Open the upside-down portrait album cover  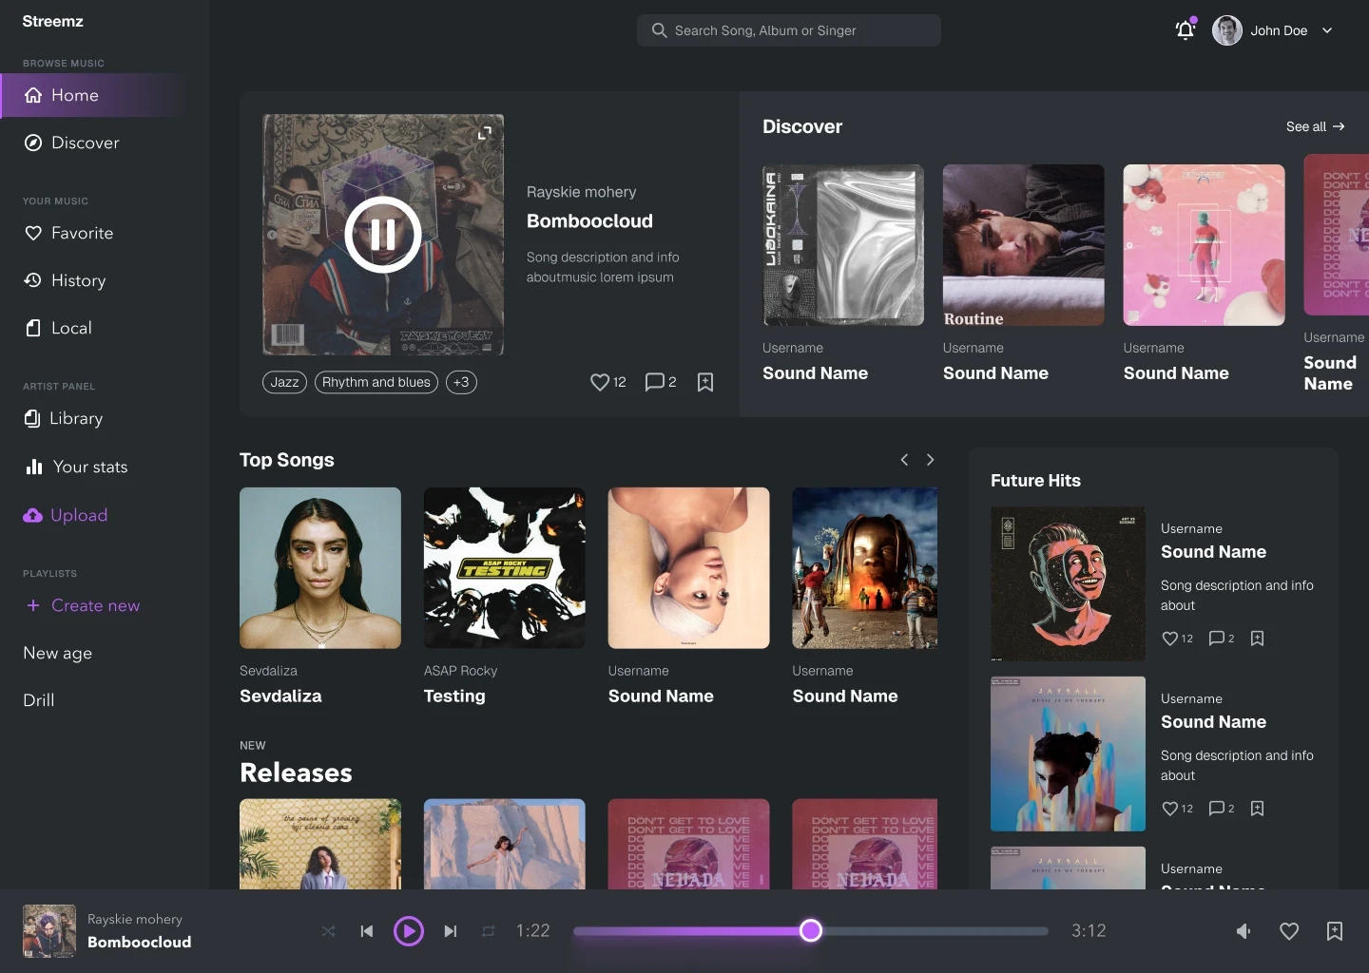pos(689,568)
